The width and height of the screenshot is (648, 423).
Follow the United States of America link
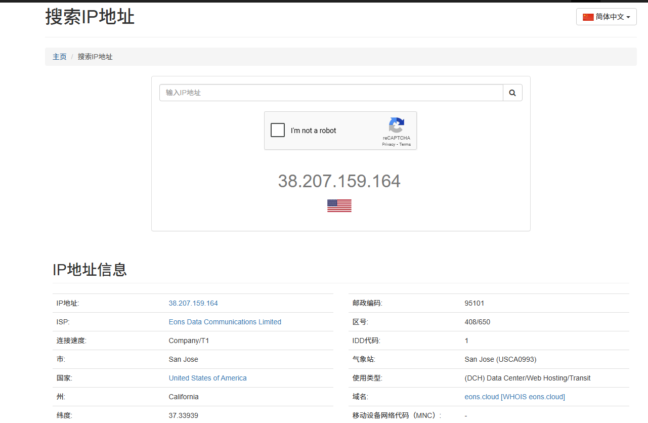click(207, 378)
